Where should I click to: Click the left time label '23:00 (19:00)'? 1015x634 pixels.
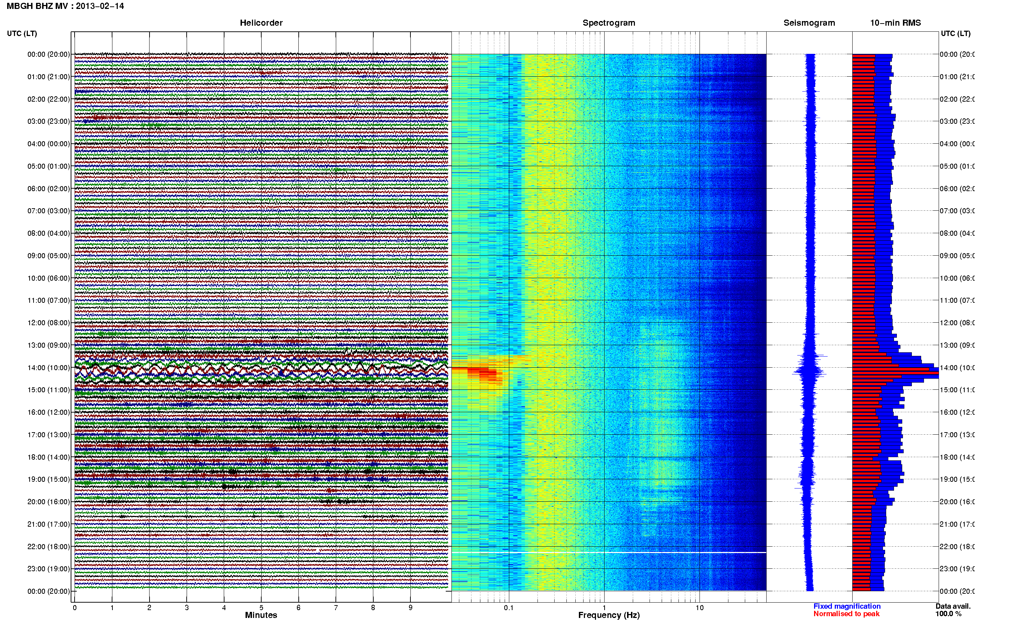point(49,569)
